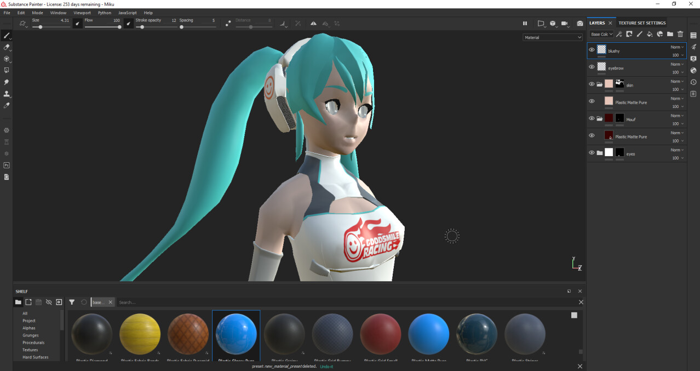
Task: Add a new fill layer
Action: (x=650, y=34)
